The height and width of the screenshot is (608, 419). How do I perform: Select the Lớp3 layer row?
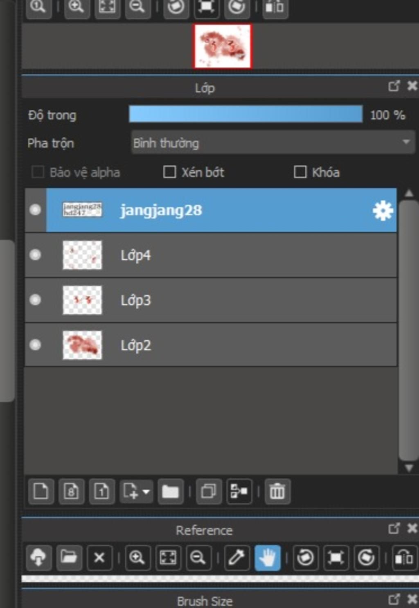coord(211,300)
